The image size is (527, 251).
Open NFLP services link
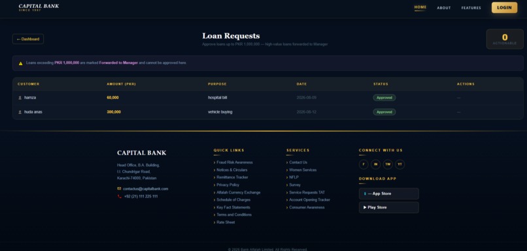click(x=294, y=177)
